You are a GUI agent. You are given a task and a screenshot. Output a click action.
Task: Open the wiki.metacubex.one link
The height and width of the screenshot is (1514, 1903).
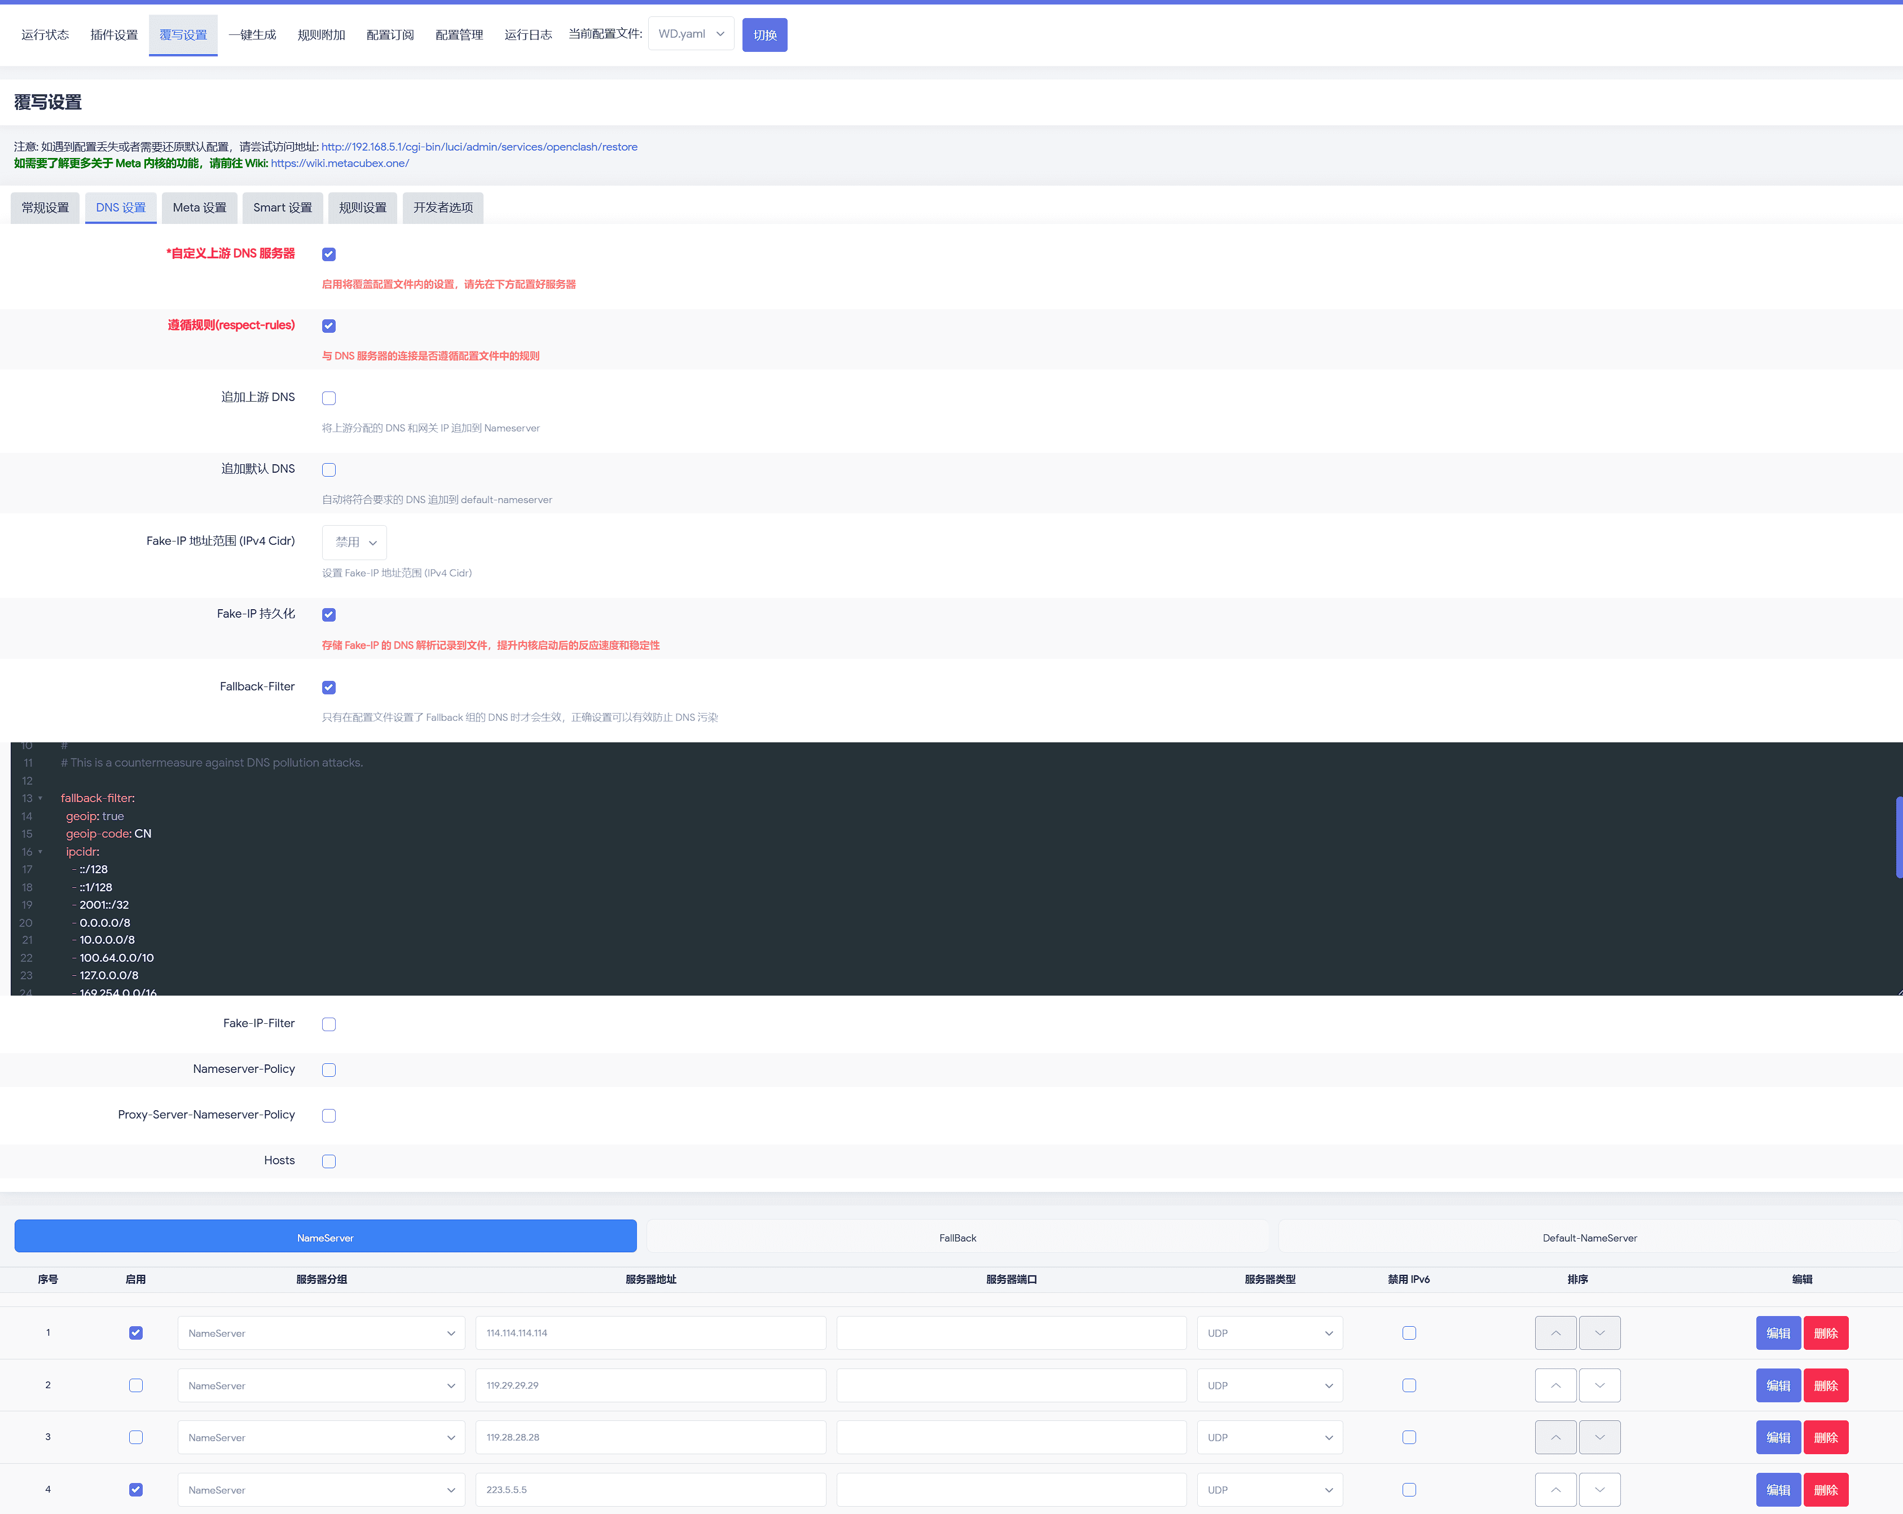click(x=340, y=163)
